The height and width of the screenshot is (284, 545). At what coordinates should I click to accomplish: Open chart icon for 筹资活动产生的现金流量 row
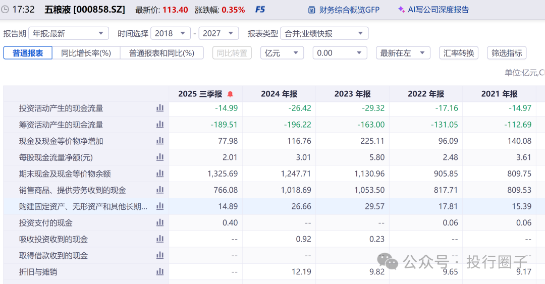pyautogui.click(x=160, y=125)
